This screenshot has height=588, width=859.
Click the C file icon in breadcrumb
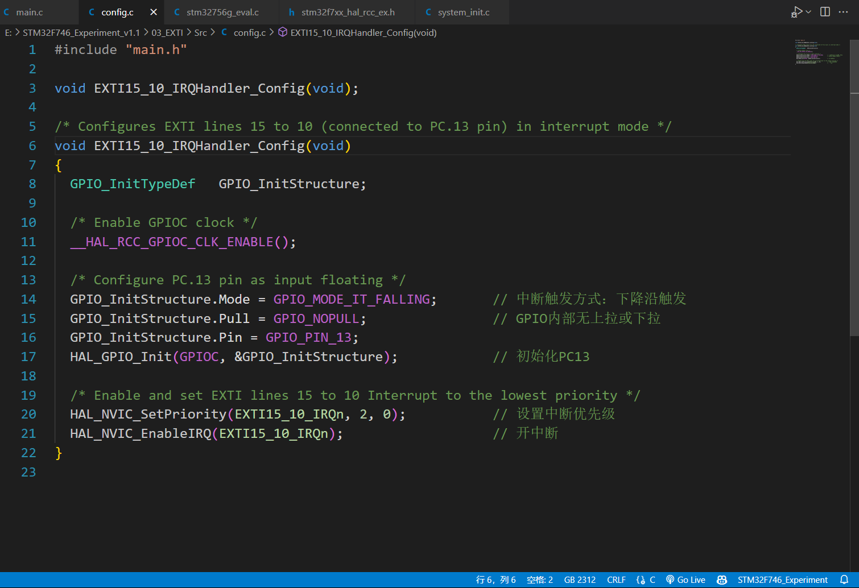pyautogui.click(x=224, y=32)
